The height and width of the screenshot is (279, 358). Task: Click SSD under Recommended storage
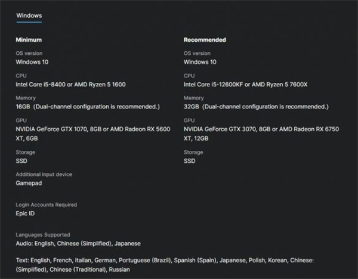tap(190, 161)
